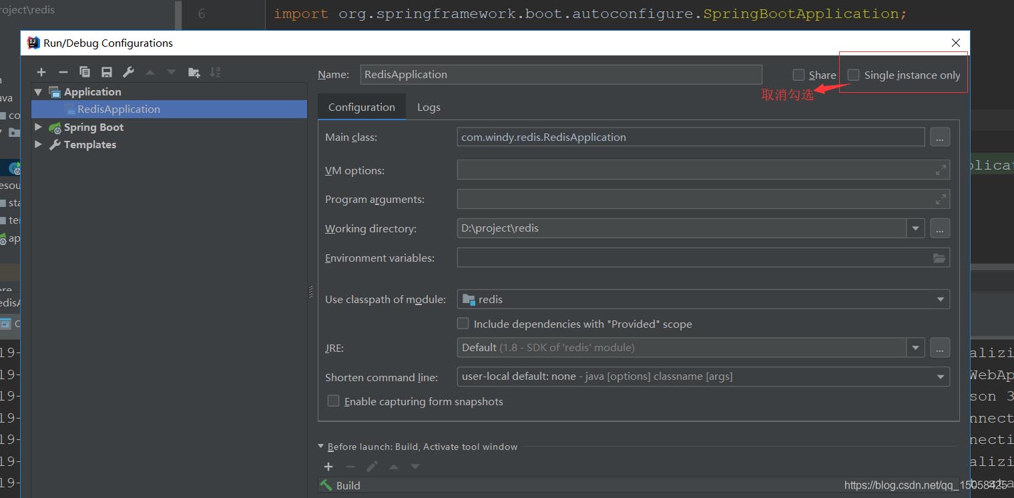Open Shorten command line options
The width and height of the screenshot is (1014, 498).
(939, 377)
